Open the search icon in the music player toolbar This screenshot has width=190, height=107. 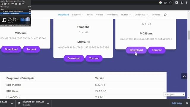[2, 4]
